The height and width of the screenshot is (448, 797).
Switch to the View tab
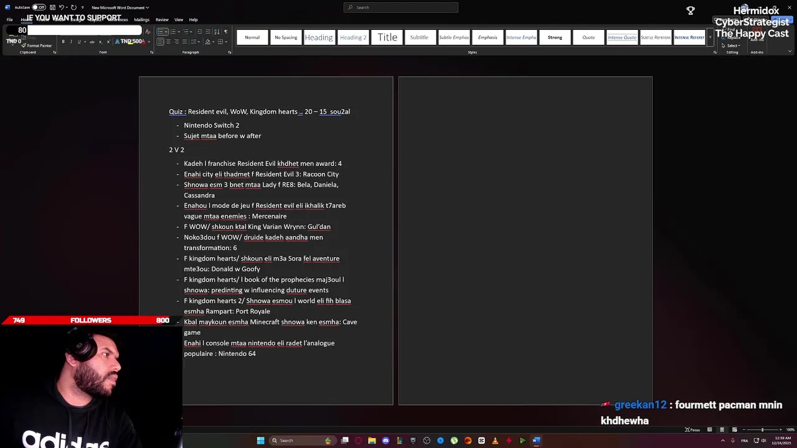(179, 20)
